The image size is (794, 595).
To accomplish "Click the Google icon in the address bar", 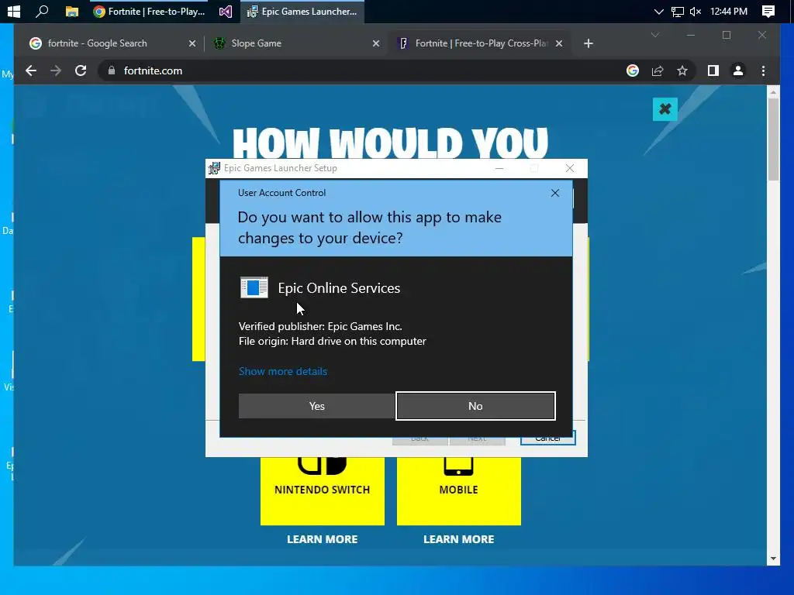I will [x=633, y=71].
